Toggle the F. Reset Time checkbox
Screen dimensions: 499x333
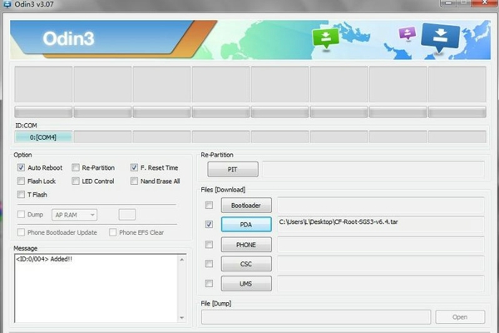[134, 167]
